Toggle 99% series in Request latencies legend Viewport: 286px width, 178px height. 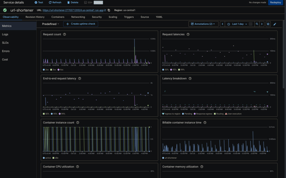(x=181, y=70)
